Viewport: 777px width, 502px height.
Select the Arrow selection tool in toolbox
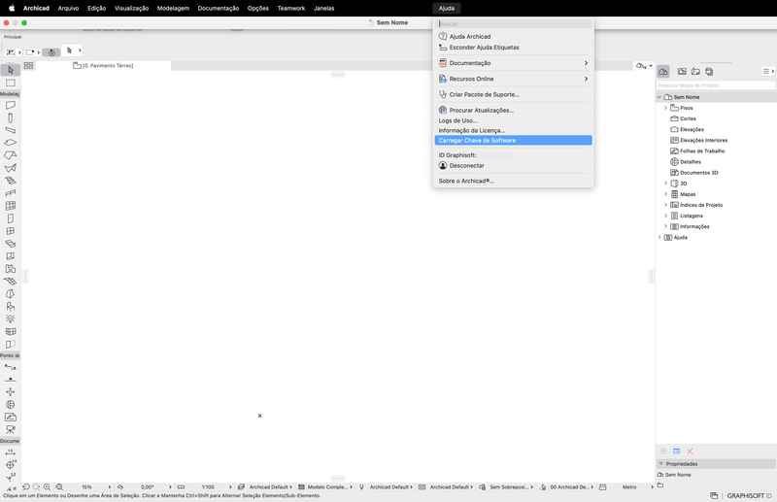pyautogui.click(x=11, y=70)
